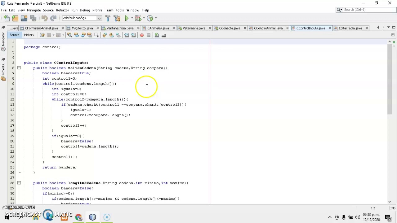The height and width of the screenshot is (223, 397).
Task: Open the default config dropdown
Action: (82, 18)
